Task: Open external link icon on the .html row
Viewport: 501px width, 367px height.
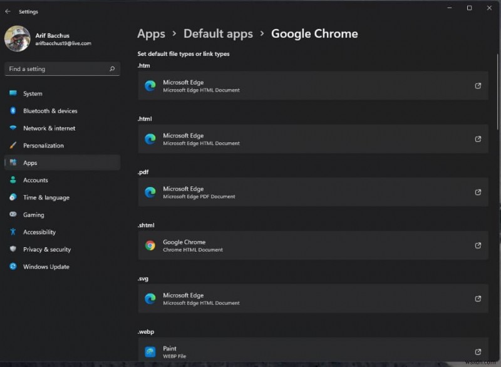Action: click(x=478, y=139)
